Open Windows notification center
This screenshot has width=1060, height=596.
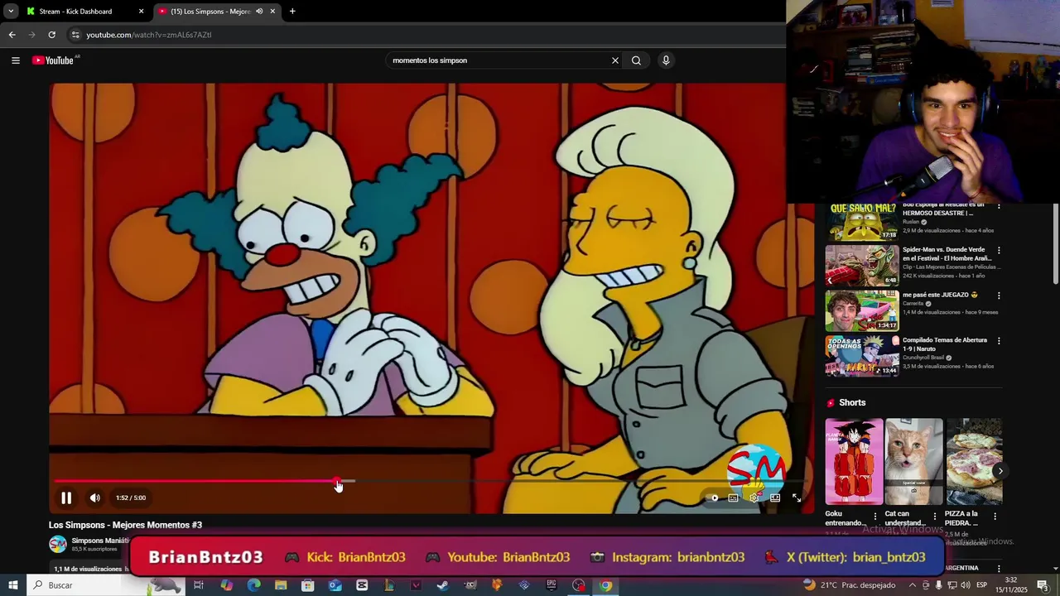pos(1043,585)
